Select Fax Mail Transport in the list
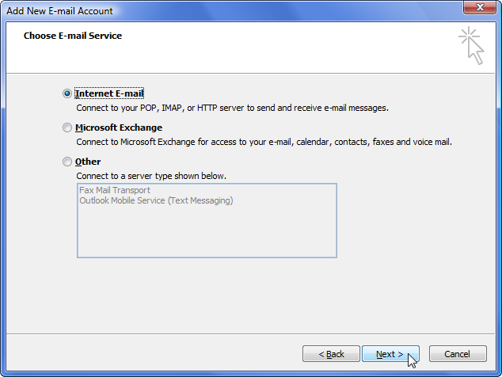 pos(115,190)
